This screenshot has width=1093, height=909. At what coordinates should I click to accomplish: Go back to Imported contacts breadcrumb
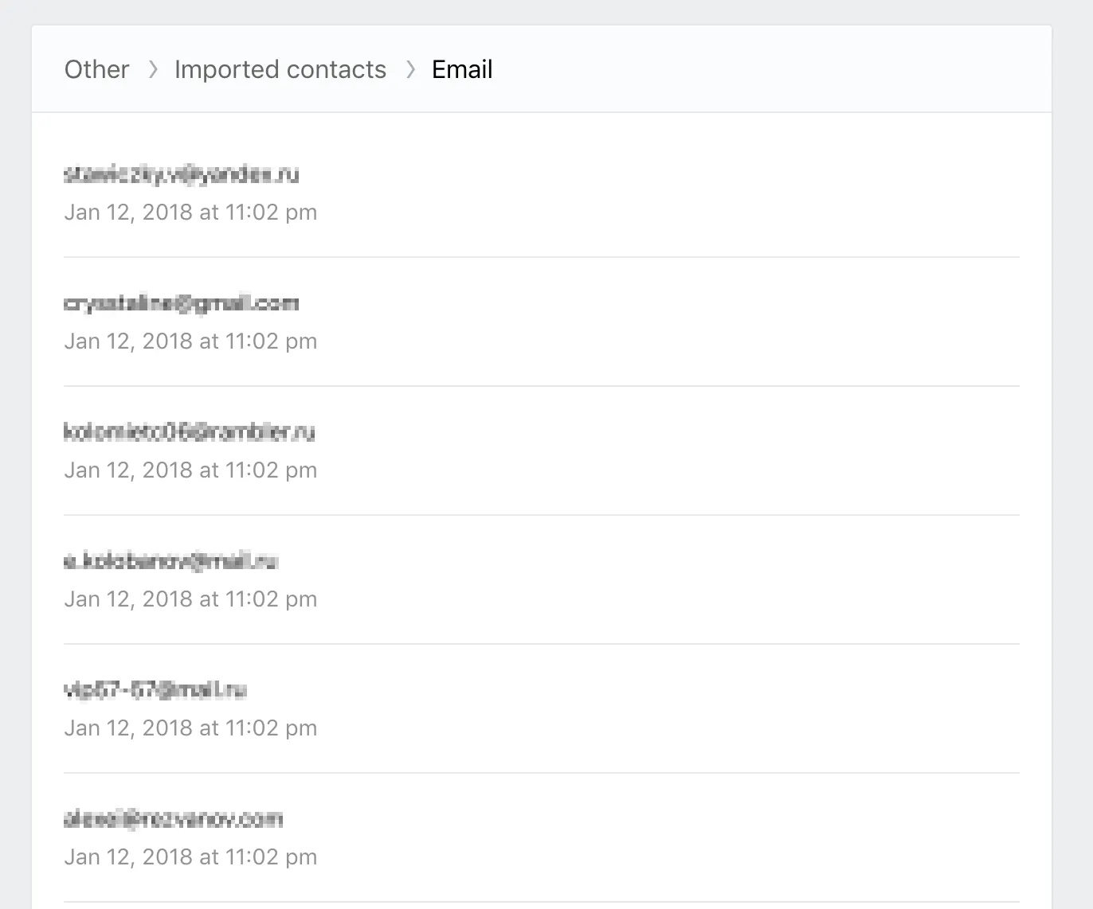click(280, 69)
